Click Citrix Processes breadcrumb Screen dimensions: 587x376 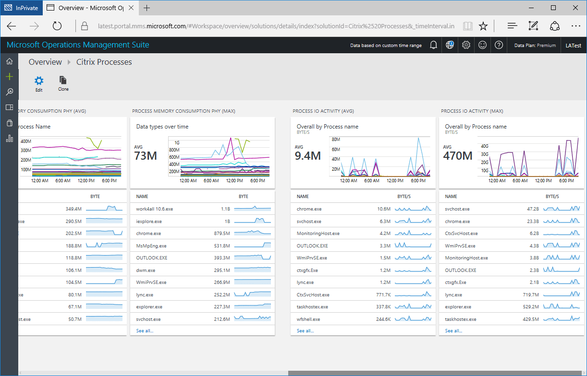[104, 62]
